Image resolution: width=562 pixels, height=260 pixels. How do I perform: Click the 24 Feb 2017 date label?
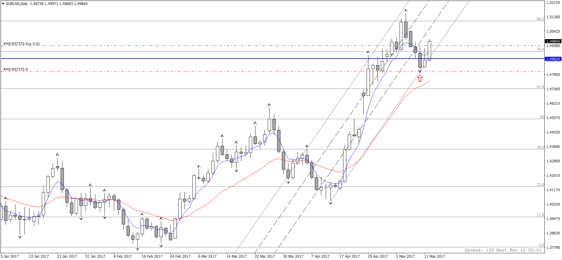(180, 256)
